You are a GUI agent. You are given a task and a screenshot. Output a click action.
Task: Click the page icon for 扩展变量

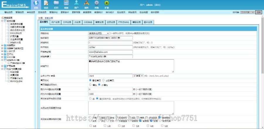point(9,36)
